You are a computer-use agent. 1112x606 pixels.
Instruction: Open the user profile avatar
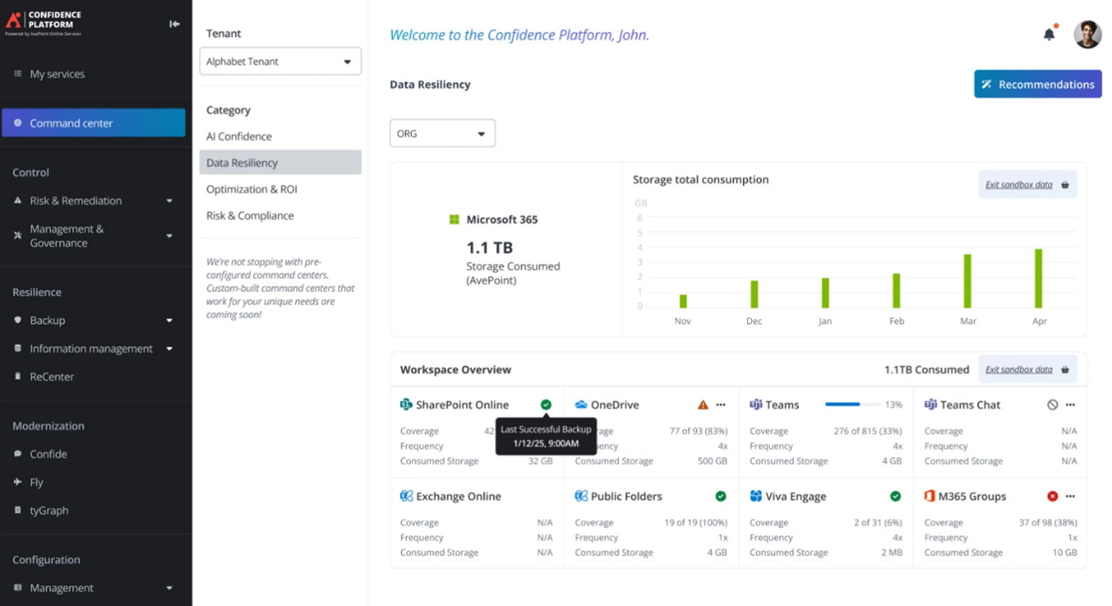(x=1087, y=34)
